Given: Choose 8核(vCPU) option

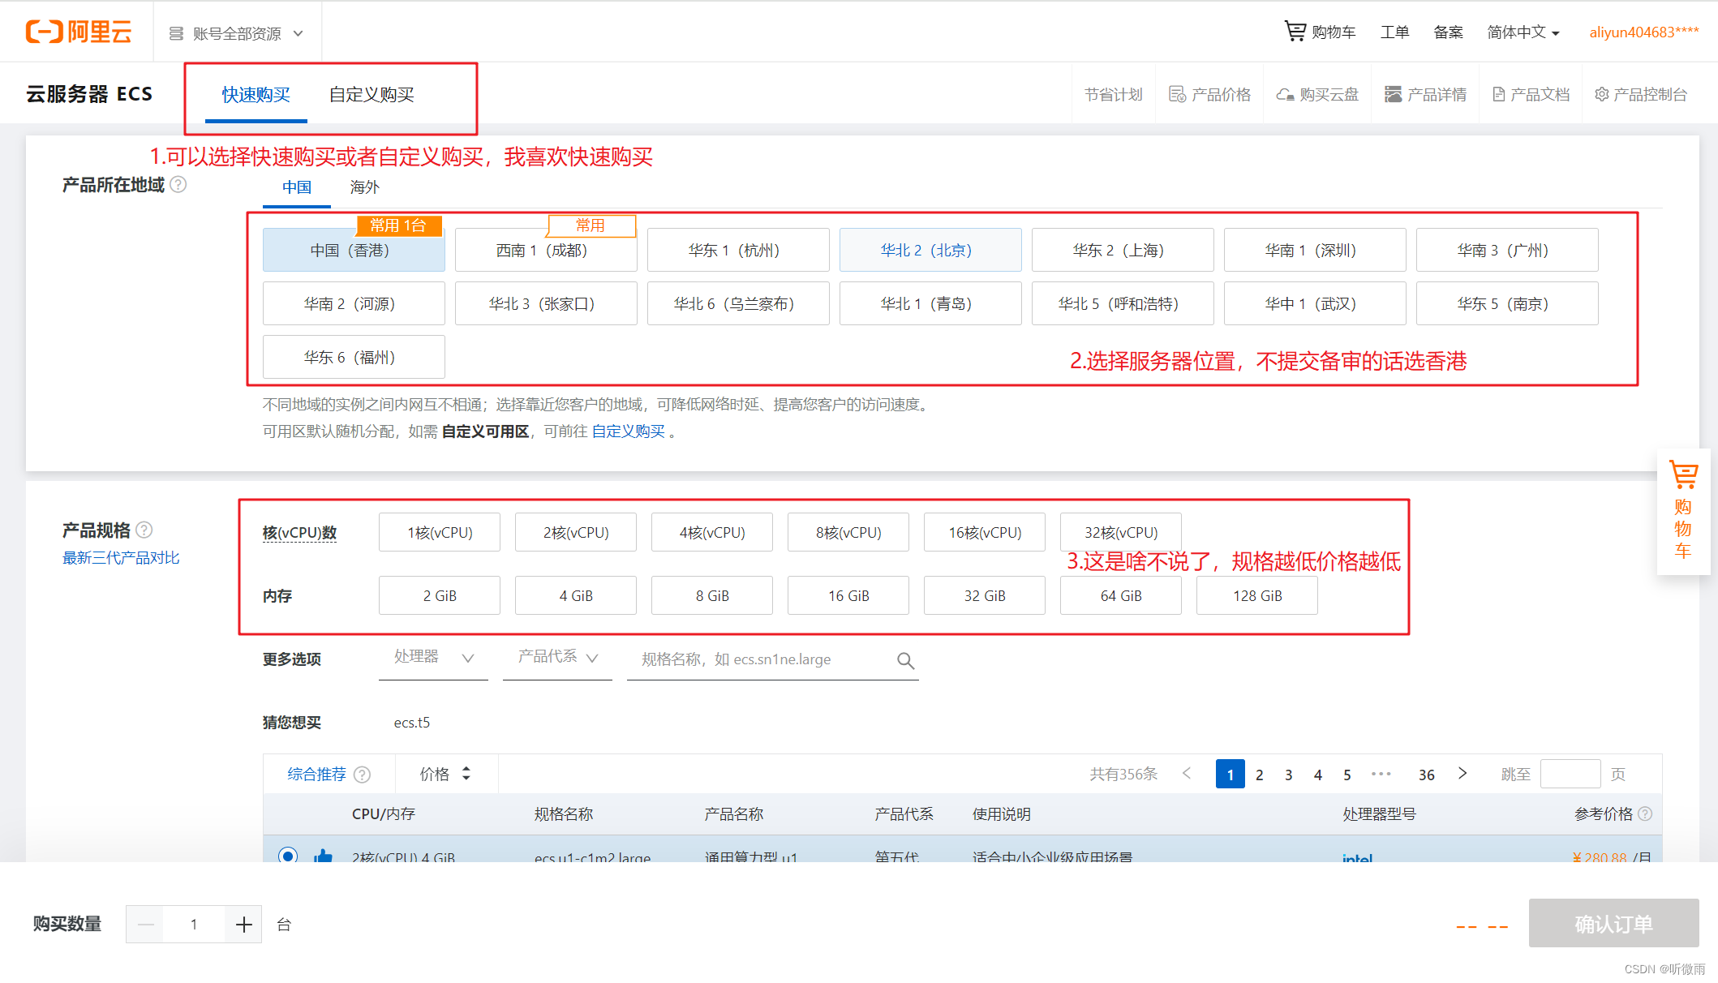Looking at the screenshot, I should 848,532.
